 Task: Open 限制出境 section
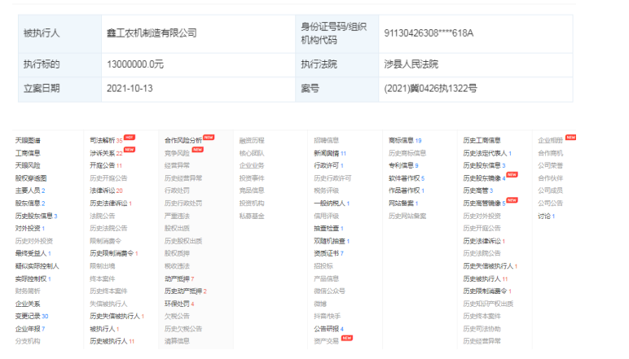(103, 266)
